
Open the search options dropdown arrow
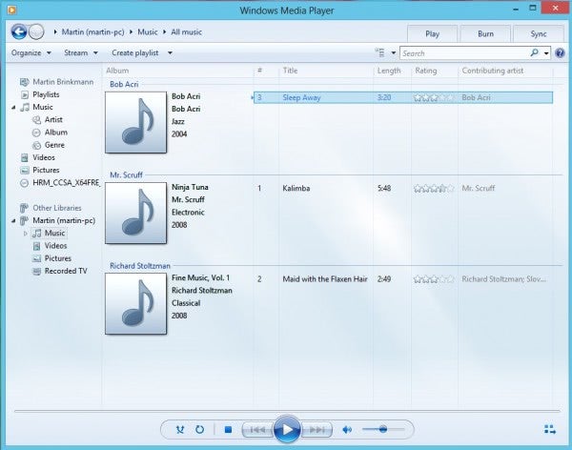click(546, 53)
